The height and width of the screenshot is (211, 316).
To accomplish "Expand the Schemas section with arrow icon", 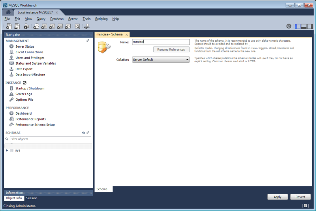I will [x=88, y=133].
